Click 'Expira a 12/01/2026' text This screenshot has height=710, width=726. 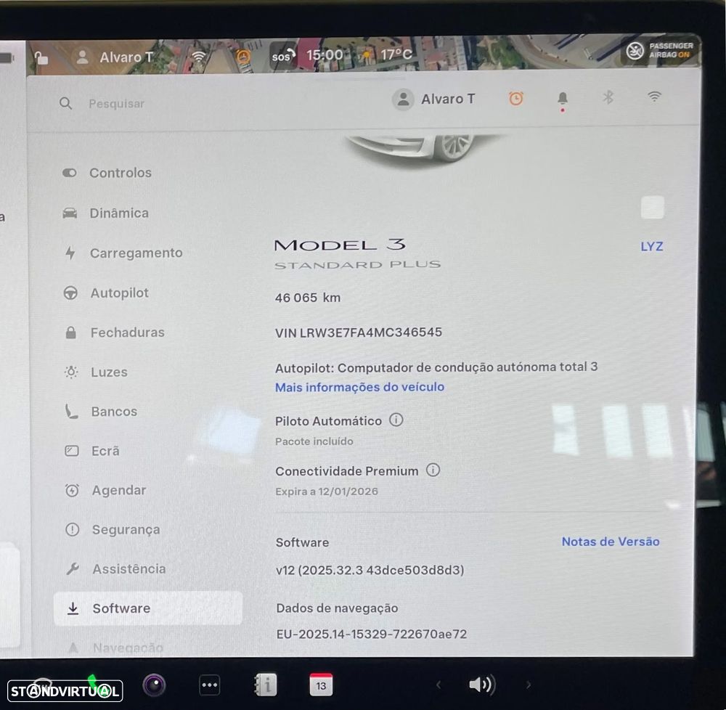(327, 491)
